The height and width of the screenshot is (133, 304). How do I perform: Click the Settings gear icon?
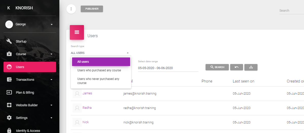click(x=9, y=118)
